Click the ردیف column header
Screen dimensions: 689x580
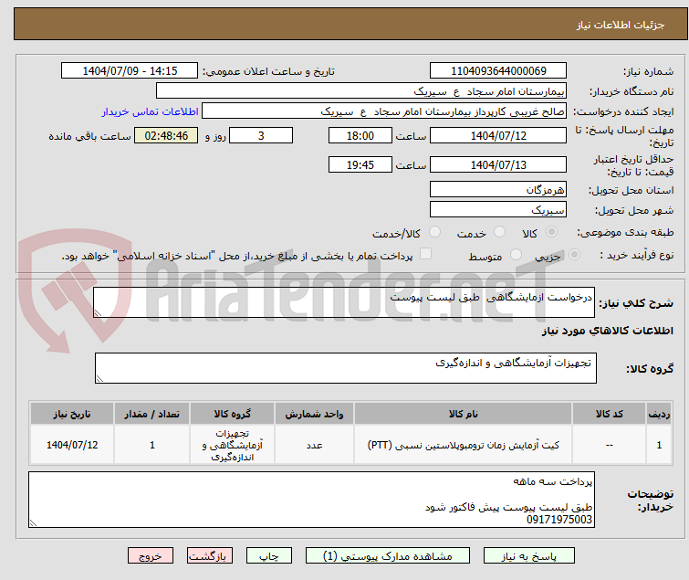[x=659, y=414]
